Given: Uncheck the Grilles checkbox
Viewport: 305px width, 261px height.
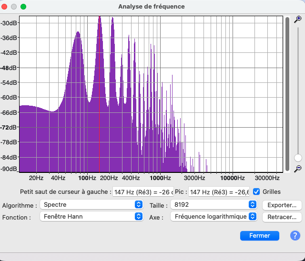Looking at the screenshot, I should [256, 192].
